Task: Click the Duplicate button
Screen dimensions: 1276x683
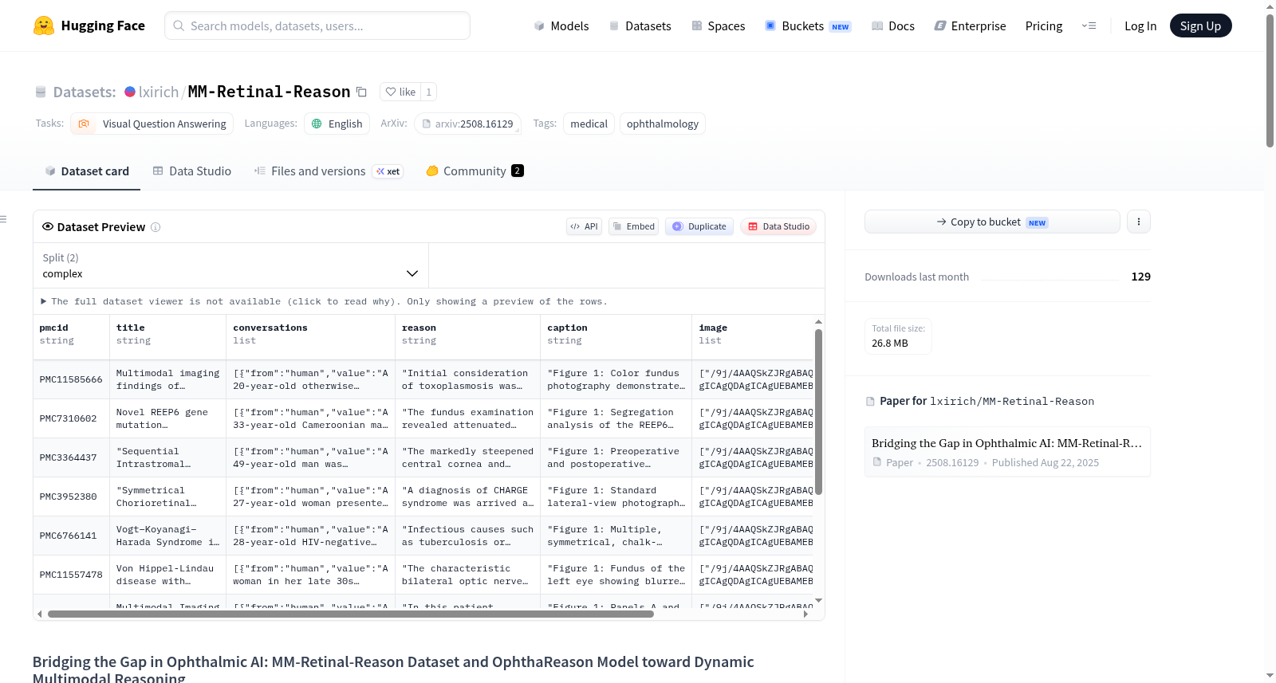Action: pyautogui.click(x=699, y=226)
